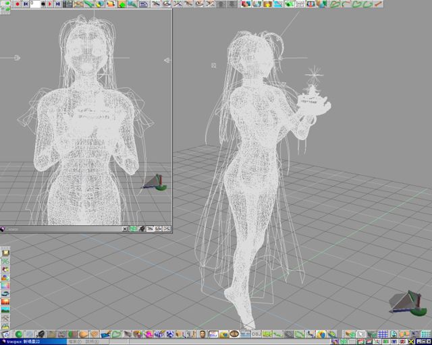Return to the first animation frame
The width and height of the screenshot is (432, 345).
click(x=26, y=4)
